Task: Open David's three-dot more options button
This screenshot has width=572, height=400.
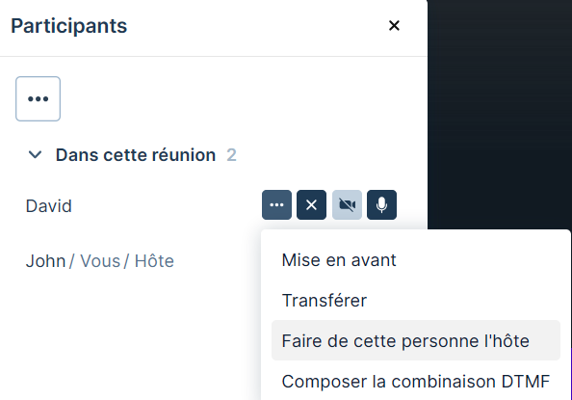Action: click(276, 204)
